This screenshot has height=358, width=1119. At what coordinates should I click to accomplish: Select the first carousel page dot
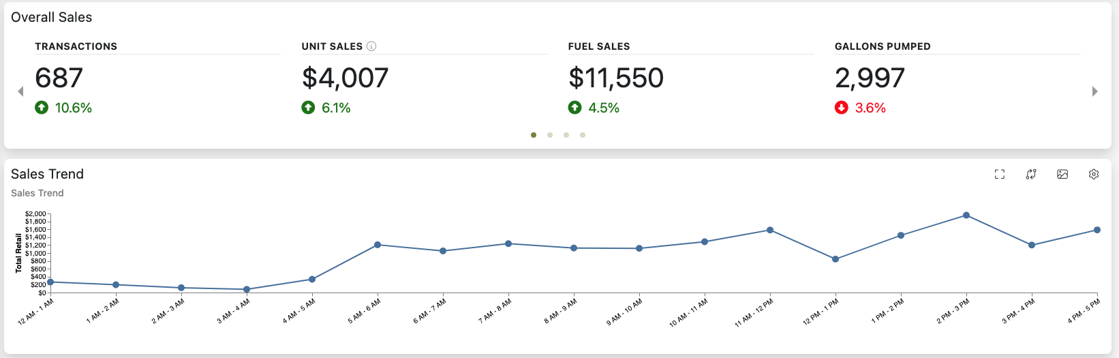pos(534,135)
